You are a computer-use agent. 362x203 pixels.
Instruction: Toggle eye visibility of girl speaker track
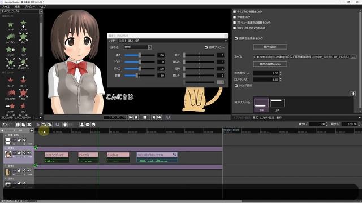tap(15, 153)
